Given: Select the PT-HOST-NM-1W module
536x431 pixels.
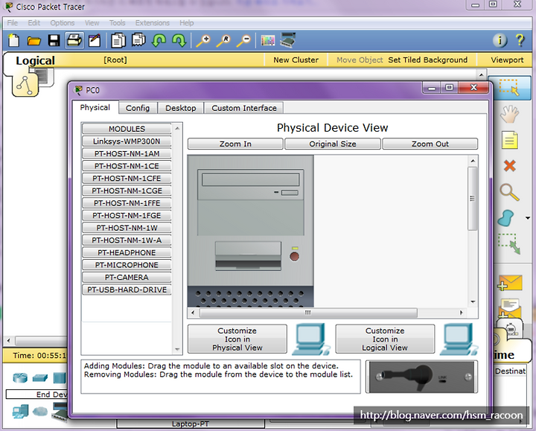Looking at the screenshot, I should [x=127, y=228].
